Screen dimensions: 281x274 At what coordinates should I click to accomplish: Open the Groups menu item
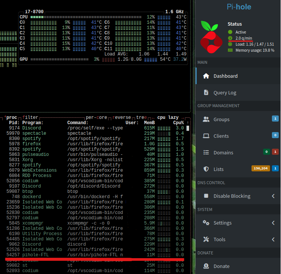click(238, 119)
